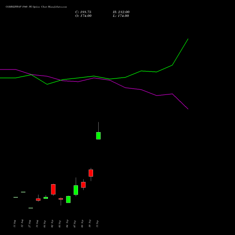Click the green candle above the 07 Sep label
Image resolution: width=235 pixels, height=235 pixels.
click(76, 190)
